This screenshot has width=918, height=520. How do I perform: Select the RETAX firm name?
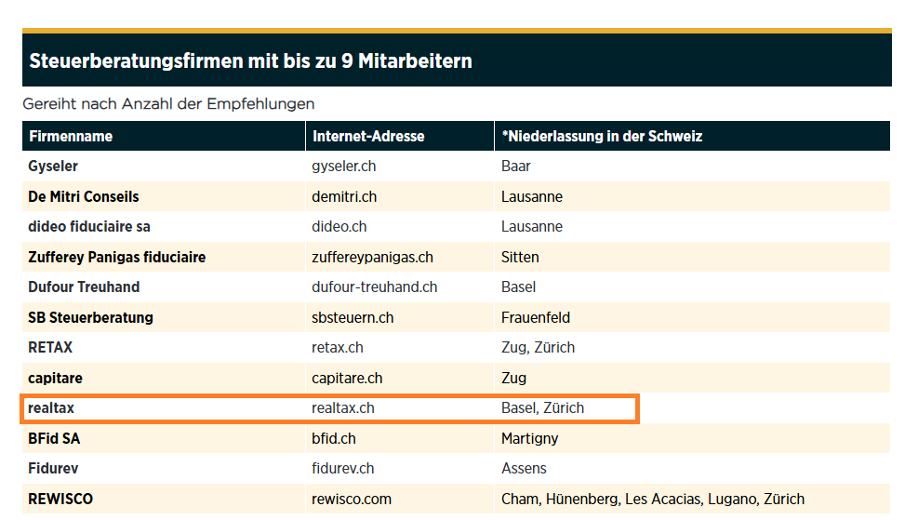point(50,347)
